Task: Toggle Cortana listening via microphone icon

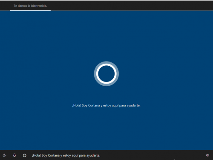Action: click(x=14, y=155)
